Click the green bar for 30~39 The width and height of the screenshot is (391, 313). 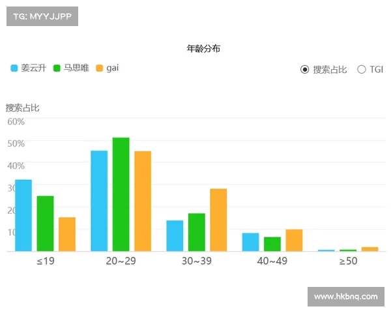pos(197,232)
